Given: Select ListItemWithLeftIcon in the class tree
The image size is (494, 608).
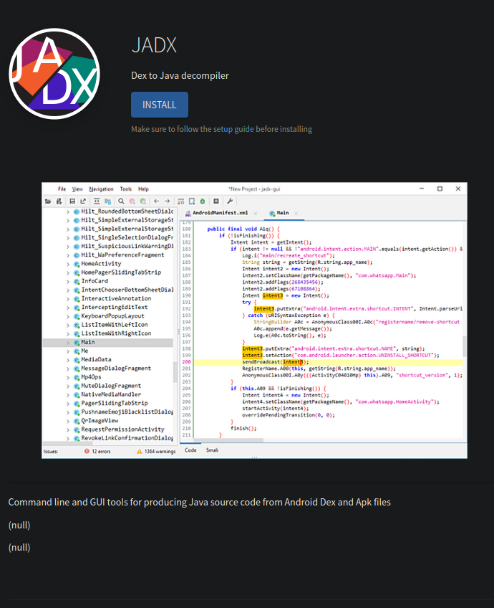Looking at the screenshot, I should [x=115, y=325].
